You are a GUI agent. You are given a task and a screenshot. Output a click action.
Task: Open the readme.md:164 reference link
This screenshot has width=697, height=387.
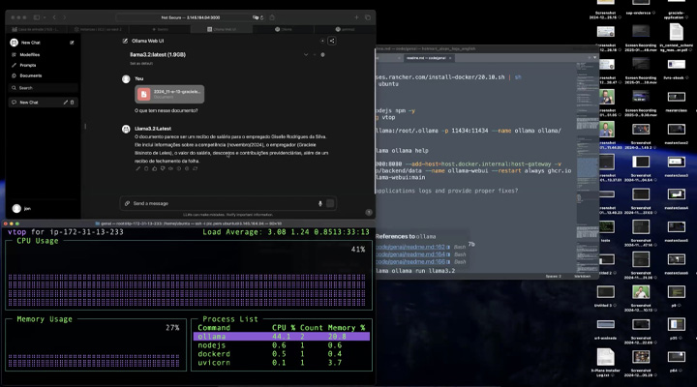tap(409, 254)
